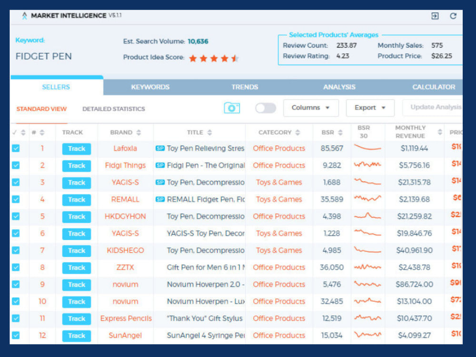Viewport: 476px width, 357px height.
Task: Click the BSR value 85,567
Action: (332, 148)
